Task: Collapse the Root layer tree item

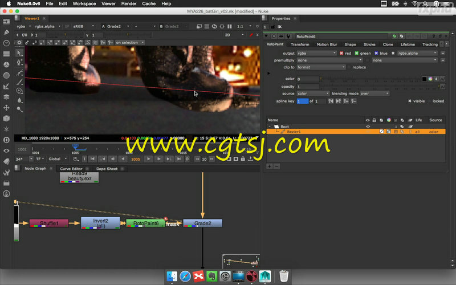Action: point(270,127)
